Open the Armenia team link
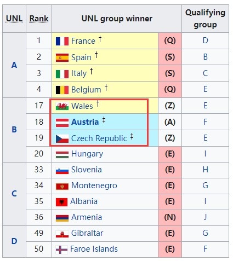Viewport: 233px width, 261px height. pos(87,217)
